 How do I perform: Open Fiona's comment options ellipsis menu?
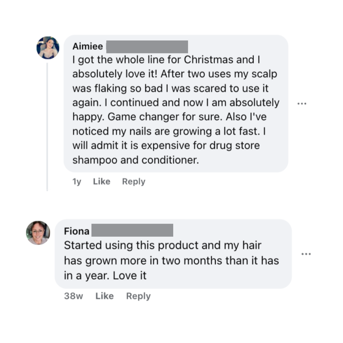click(x=306, y=254)
